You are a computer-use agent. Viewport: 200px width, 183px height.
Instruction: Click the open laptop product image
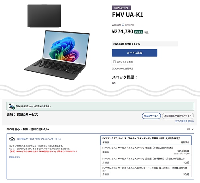57,55
